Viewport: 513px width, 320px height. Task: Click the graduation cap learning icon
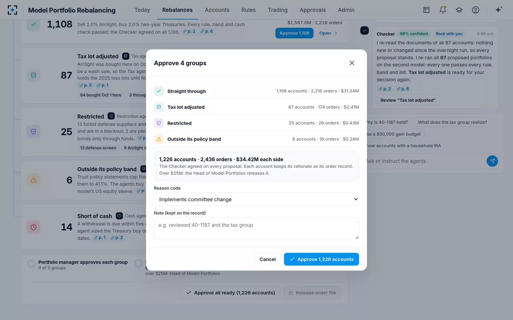[459, 10]
